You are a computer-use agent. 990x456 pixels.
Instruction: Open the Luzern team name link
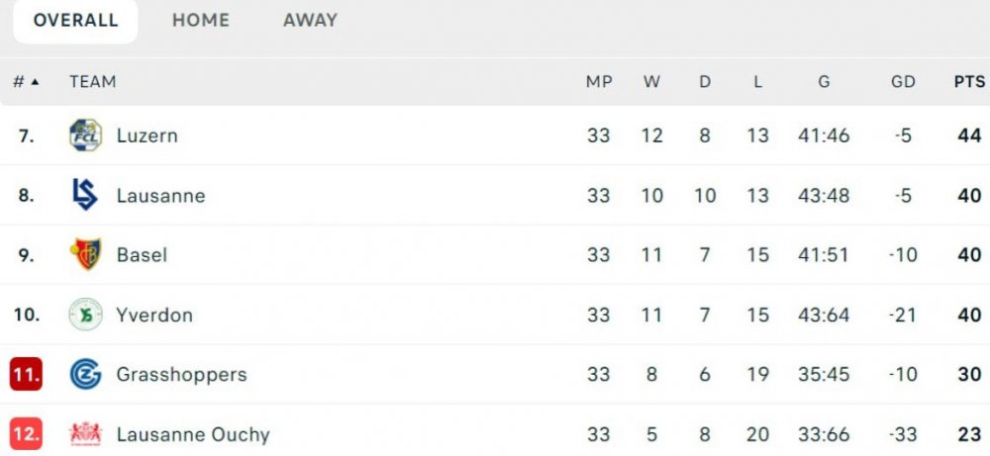[148, 136]
